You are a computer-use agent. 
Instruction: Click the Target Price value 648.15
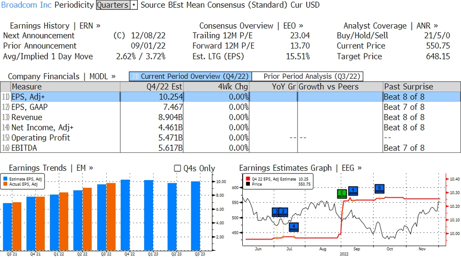click(x=438, y=56)
